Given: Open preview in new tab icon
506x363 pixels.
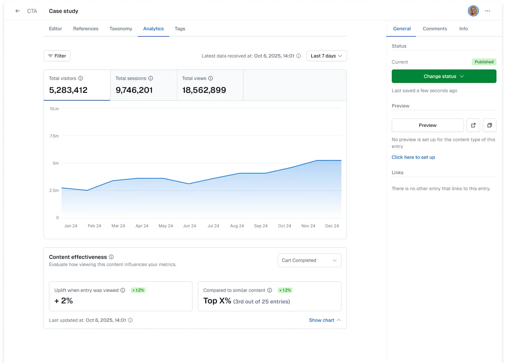Looking at the screenshot, I should (473, 125).
